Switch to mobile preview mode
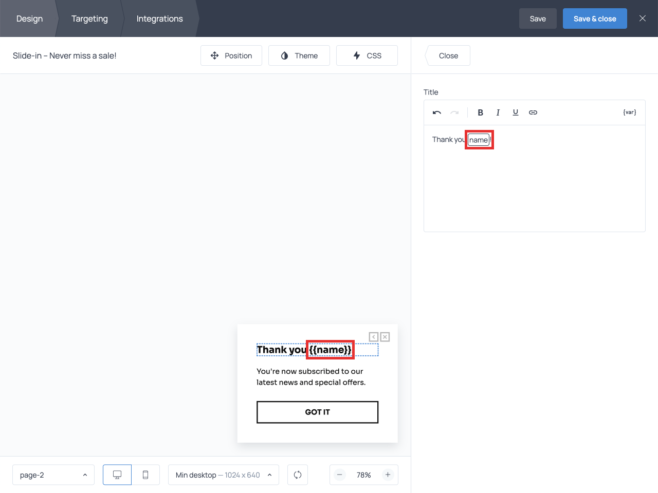 point(145,475)
